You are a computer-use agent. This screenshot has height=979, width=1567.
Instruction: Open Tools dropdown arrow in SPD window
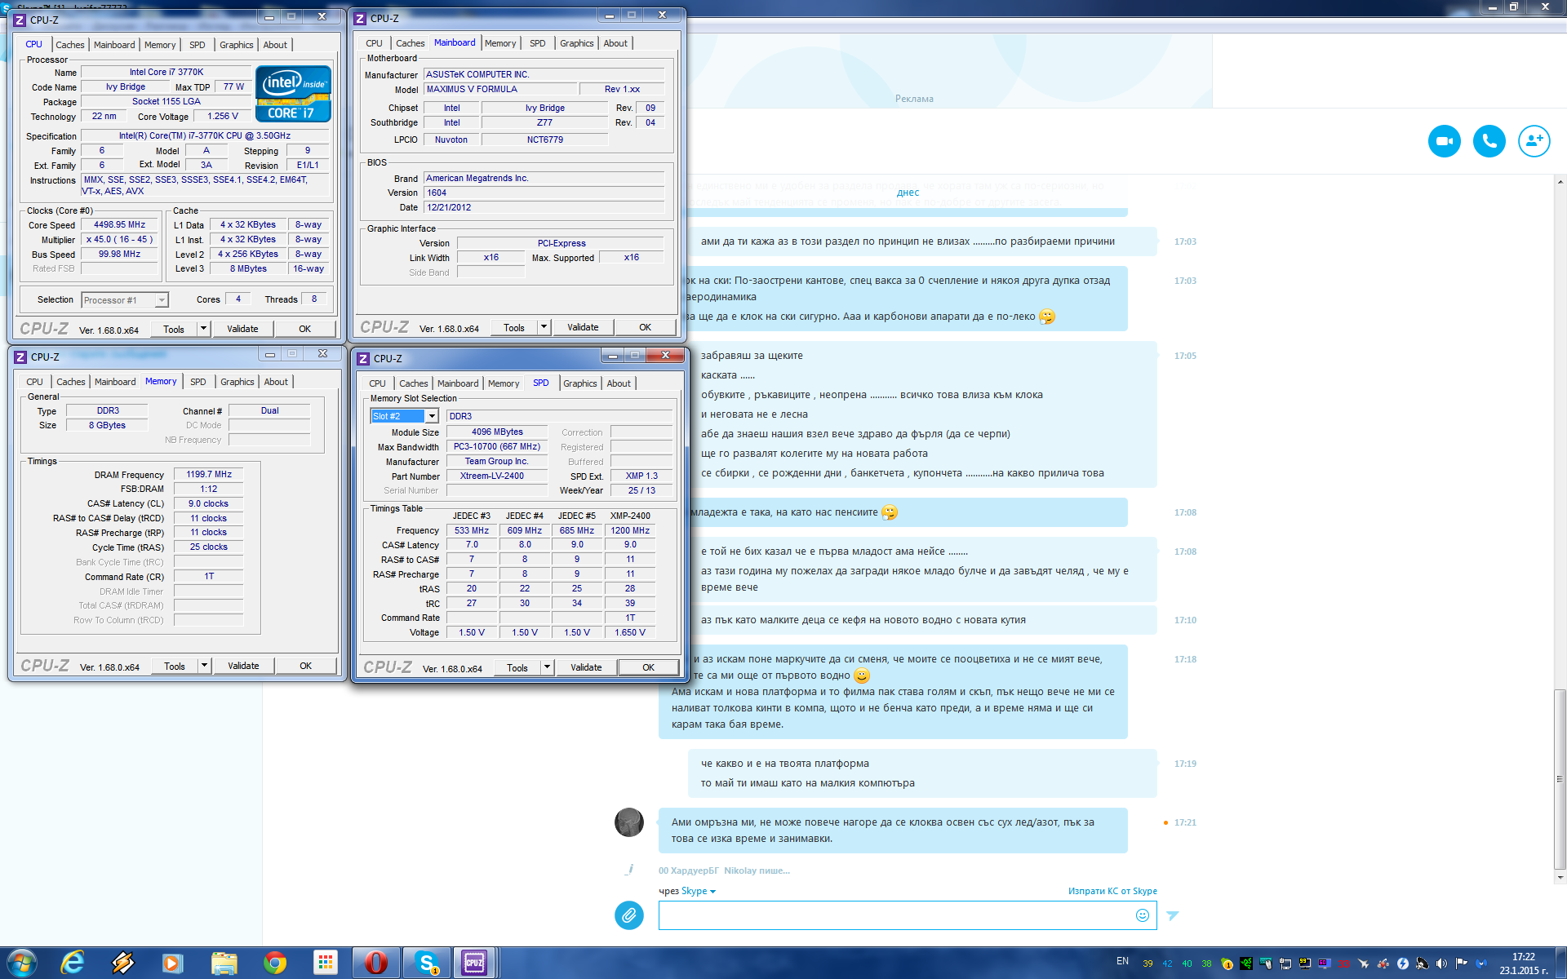547,667
